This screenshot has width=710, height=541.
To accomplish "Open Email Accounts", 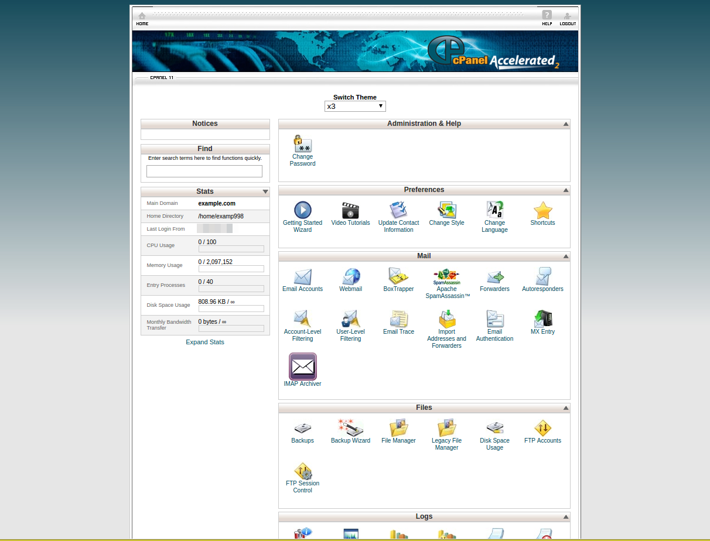I will [302, 276].
